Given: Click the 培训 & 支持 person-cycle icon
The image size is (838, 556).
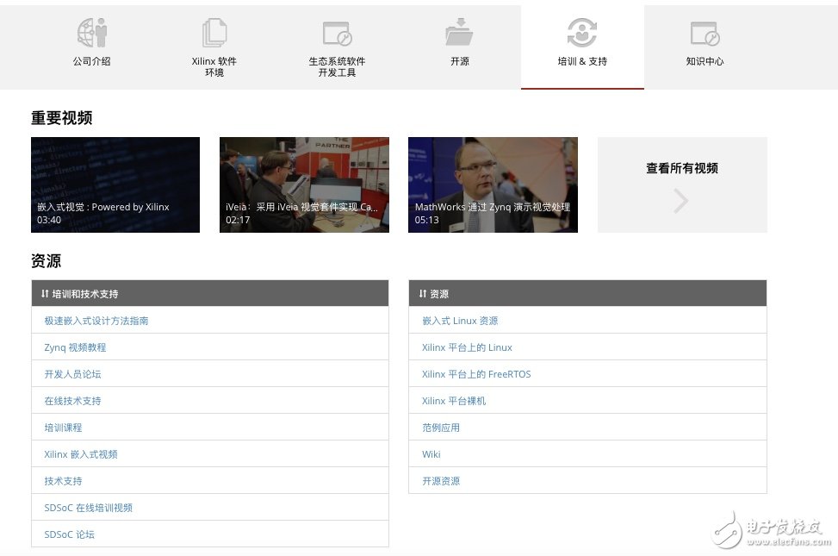Looking at the screenshot, I should point(582,32).
